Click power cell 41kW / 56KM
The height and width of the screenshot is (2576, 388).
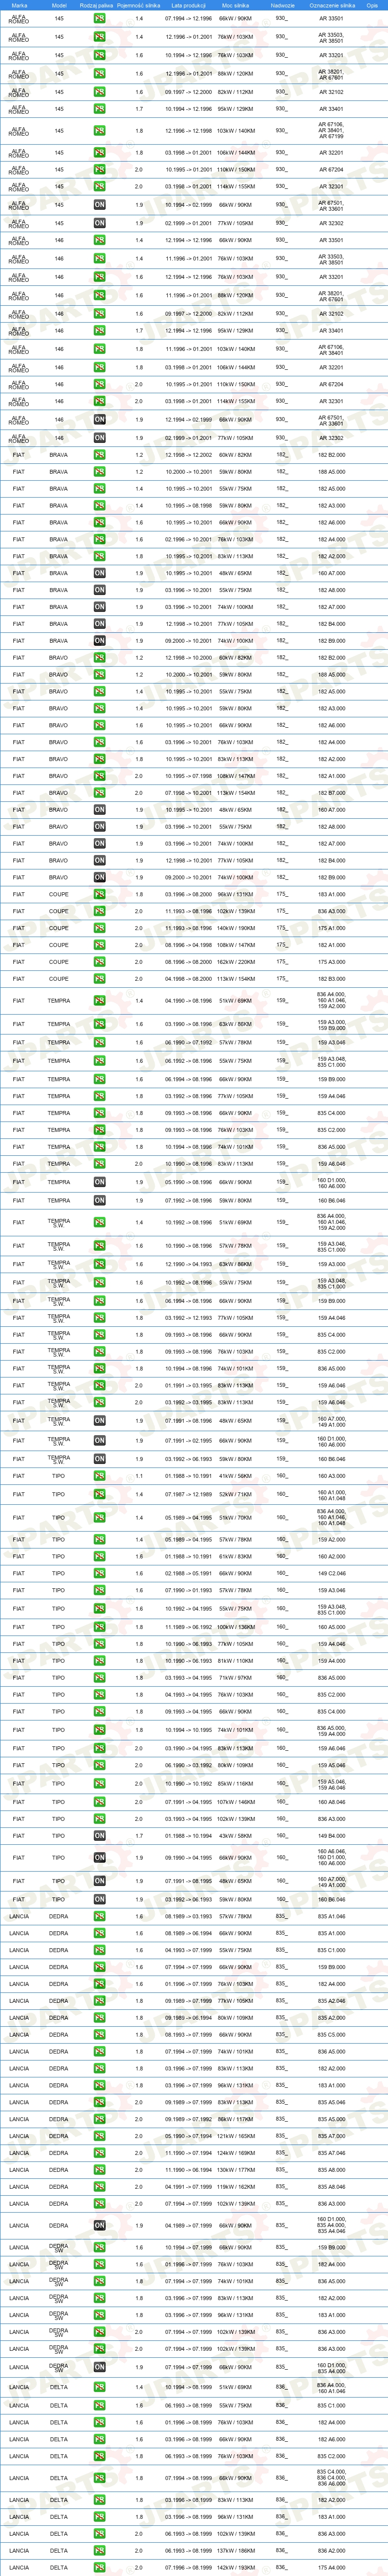pyautogui.click(x=236, y=1476)
